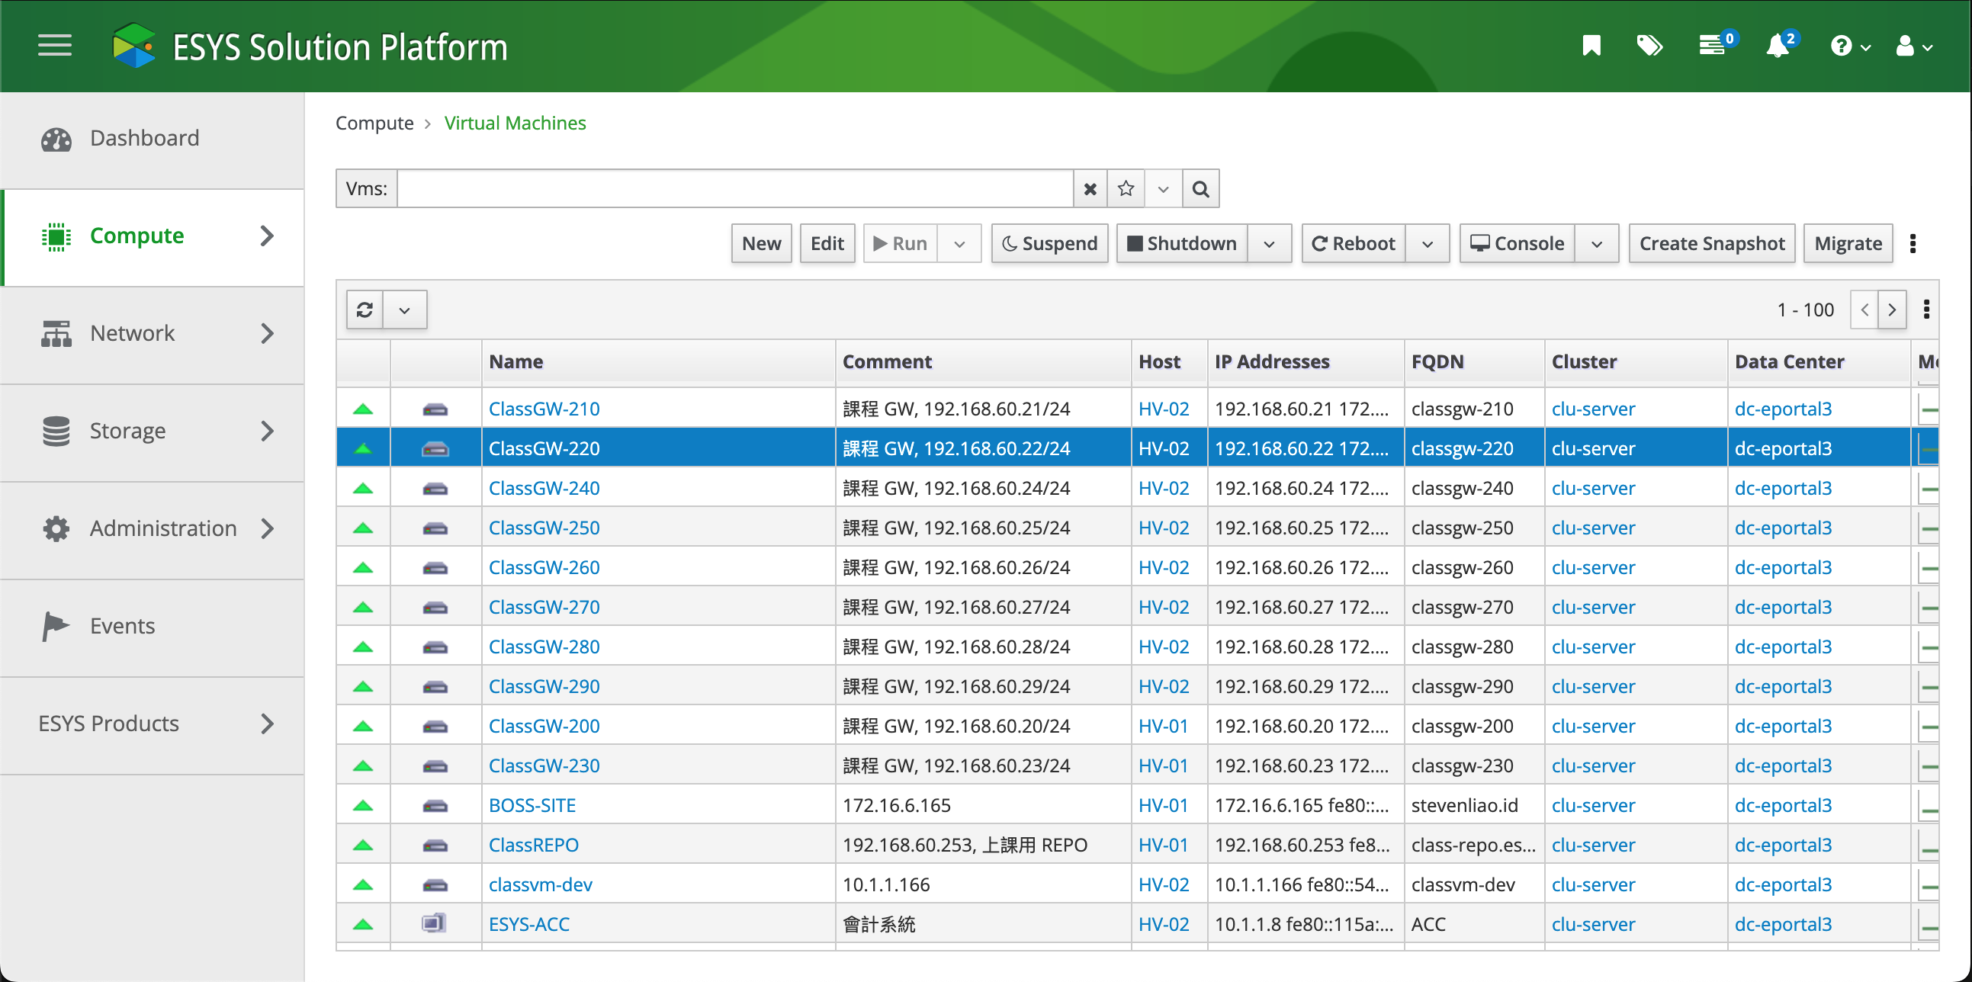
Task: Click VM type icon for ClassGW-260
Action: (435, 568)
